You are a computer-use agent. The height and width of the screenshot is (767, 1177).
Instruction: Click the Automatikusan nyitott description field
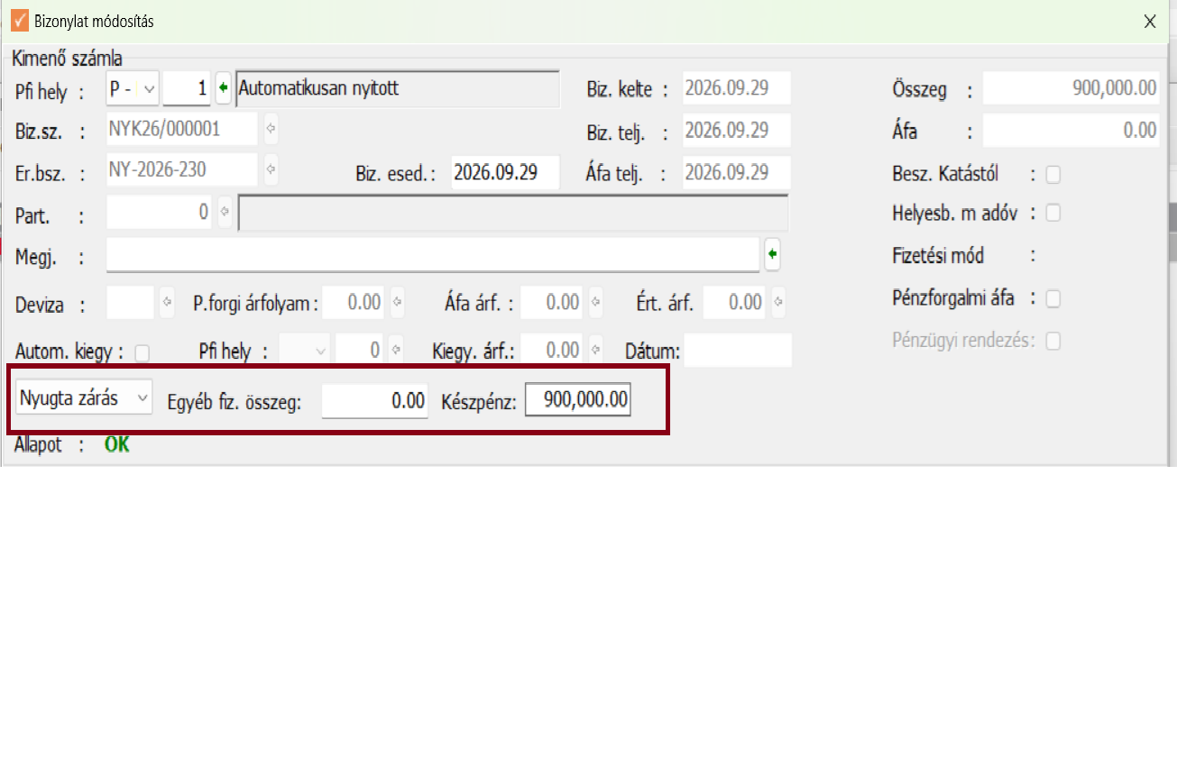397,89
